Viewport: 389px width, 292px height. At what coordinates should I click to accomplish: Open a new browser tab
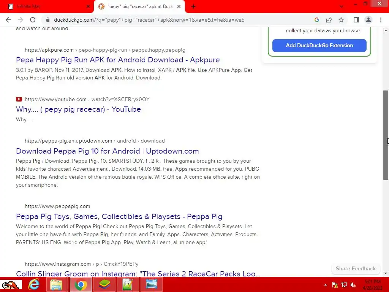pyautogui.click(x=193, y=6)
